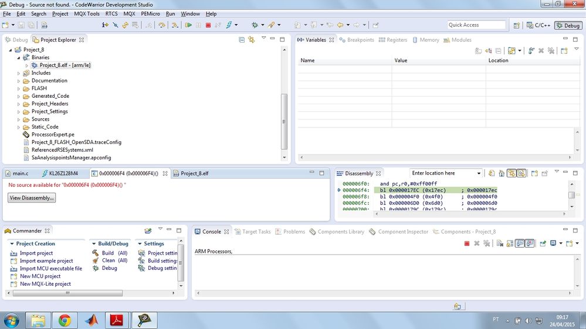Click Clean (All) in Commander
This screenshot has height=329, width=586.
tap(114, 261)
